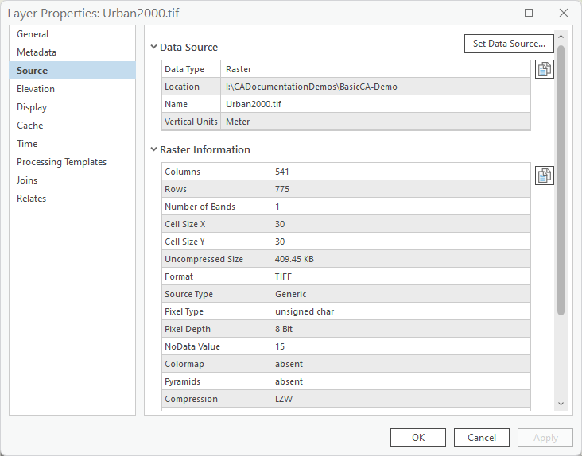Click the Pixel Type value unsigned char
Image resolution: width=582 pixels, height=456 pixels.
tap(305, 311)
